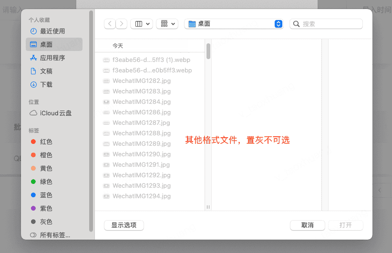Click the blue folder icon beside 桌面
This screenshot has width=392, height=253.
(x=192, y=24)
